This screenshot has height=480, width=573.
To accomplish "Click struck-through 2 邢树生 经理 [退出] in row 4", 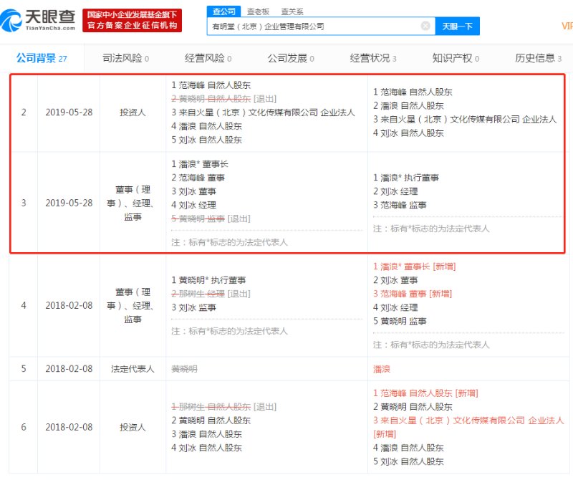I will [x=211, y=294].
